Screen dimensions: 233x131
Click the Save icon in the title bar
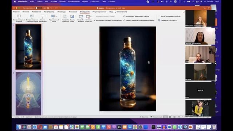[x=48, y=8]
